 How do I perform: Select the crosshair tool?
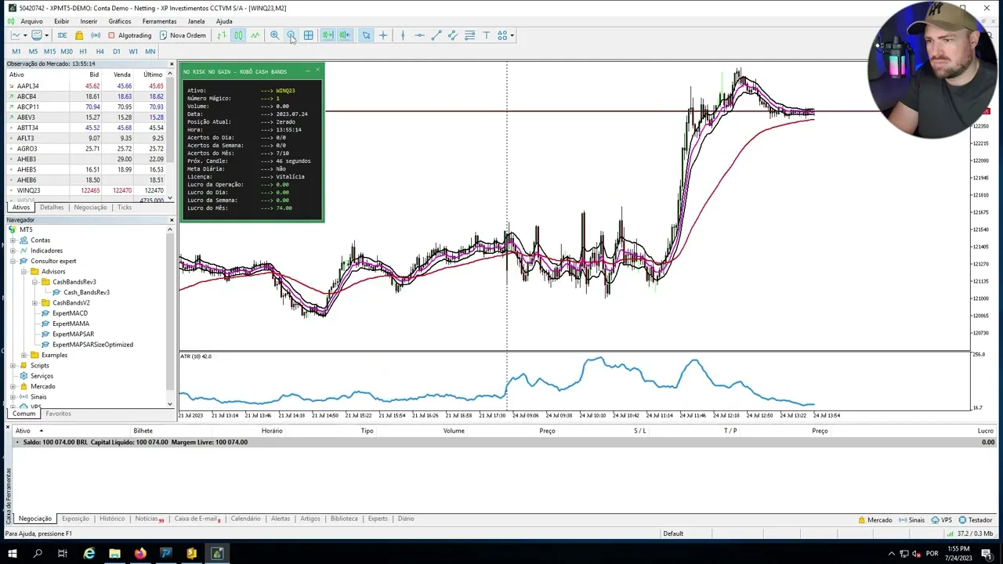click(383, 35)
